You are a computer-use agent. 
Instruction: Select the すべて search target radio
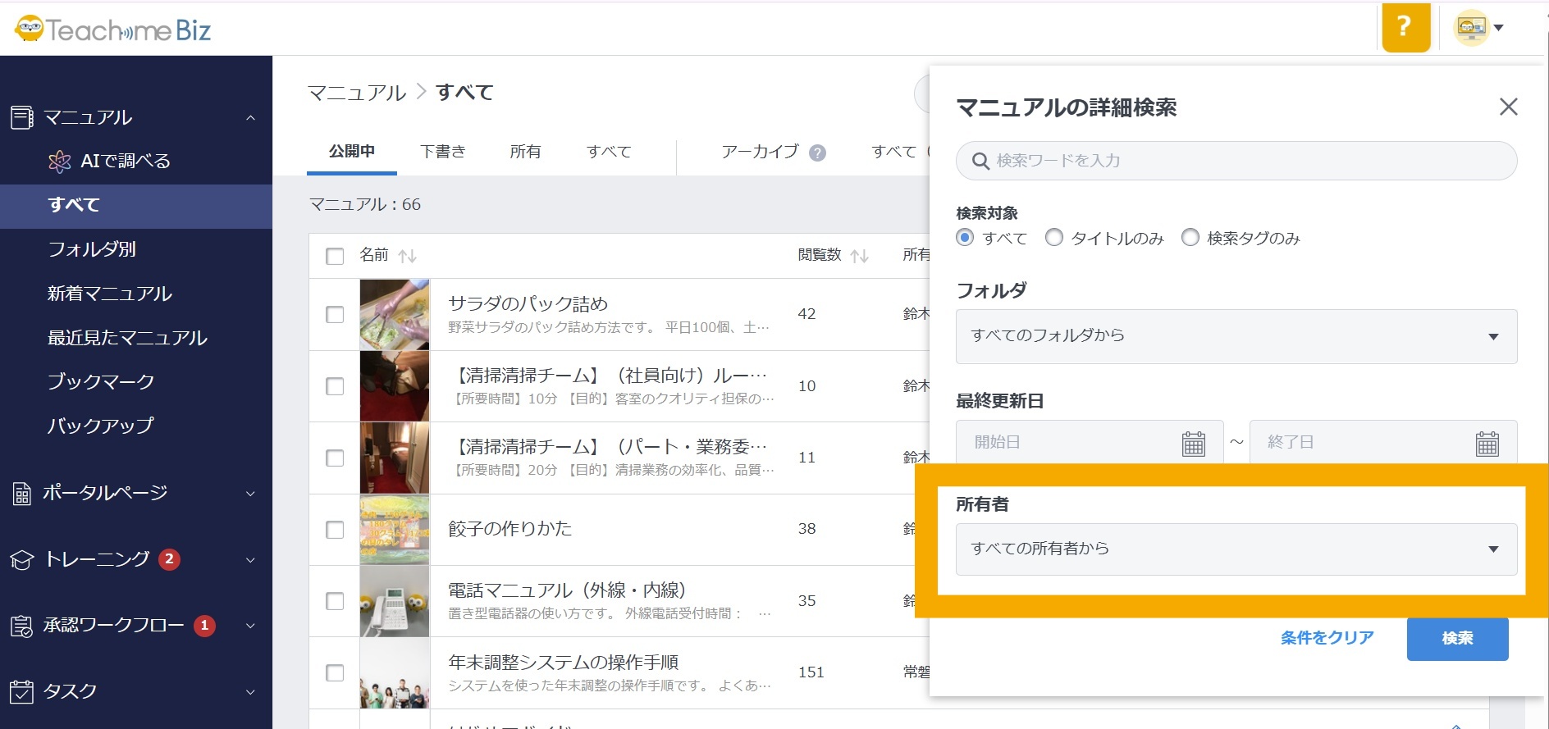point(965,238)
